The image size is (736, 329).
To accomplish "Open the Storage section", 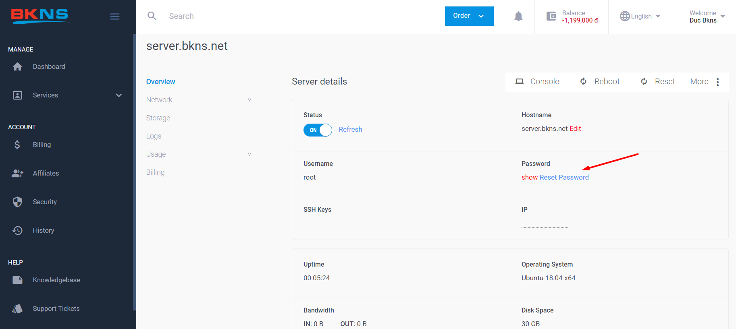I will tap(158, 118).
